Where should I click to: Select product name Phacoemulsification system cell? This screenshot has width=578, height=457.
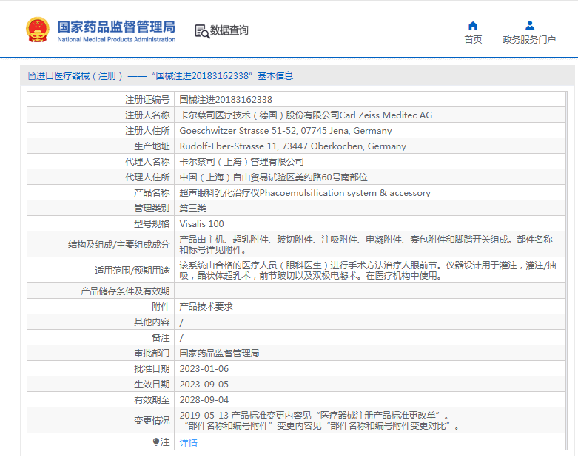pos(370,192)
